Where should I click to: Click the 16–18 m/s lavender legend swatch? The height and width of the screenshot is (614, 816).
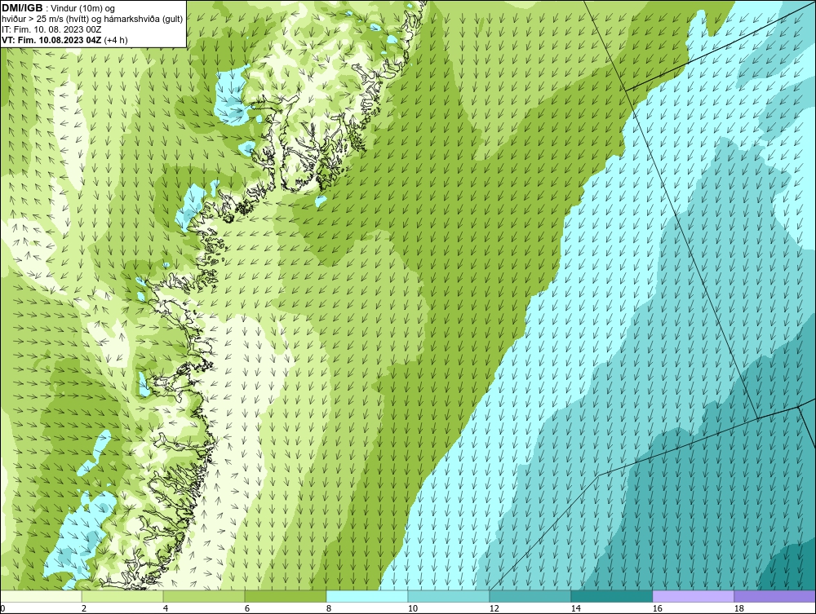click(693, 596)
